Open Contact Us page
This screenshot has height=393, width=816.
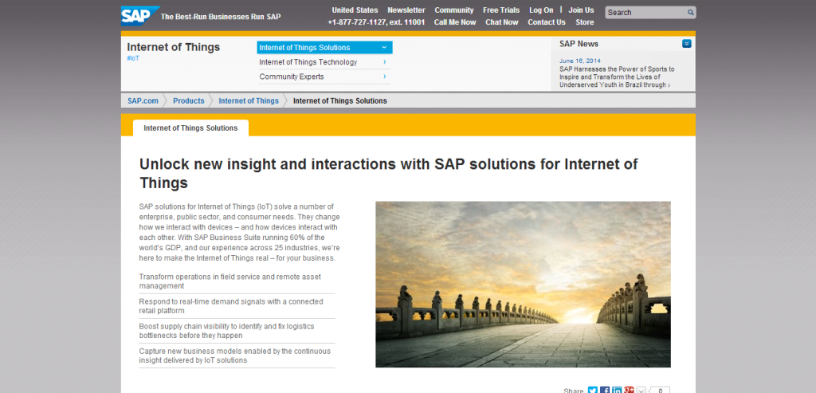point(547,22)
